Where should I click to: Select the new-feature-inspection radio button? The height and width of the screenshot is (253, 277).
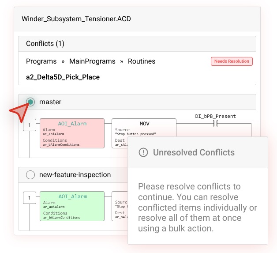(30, 175)
